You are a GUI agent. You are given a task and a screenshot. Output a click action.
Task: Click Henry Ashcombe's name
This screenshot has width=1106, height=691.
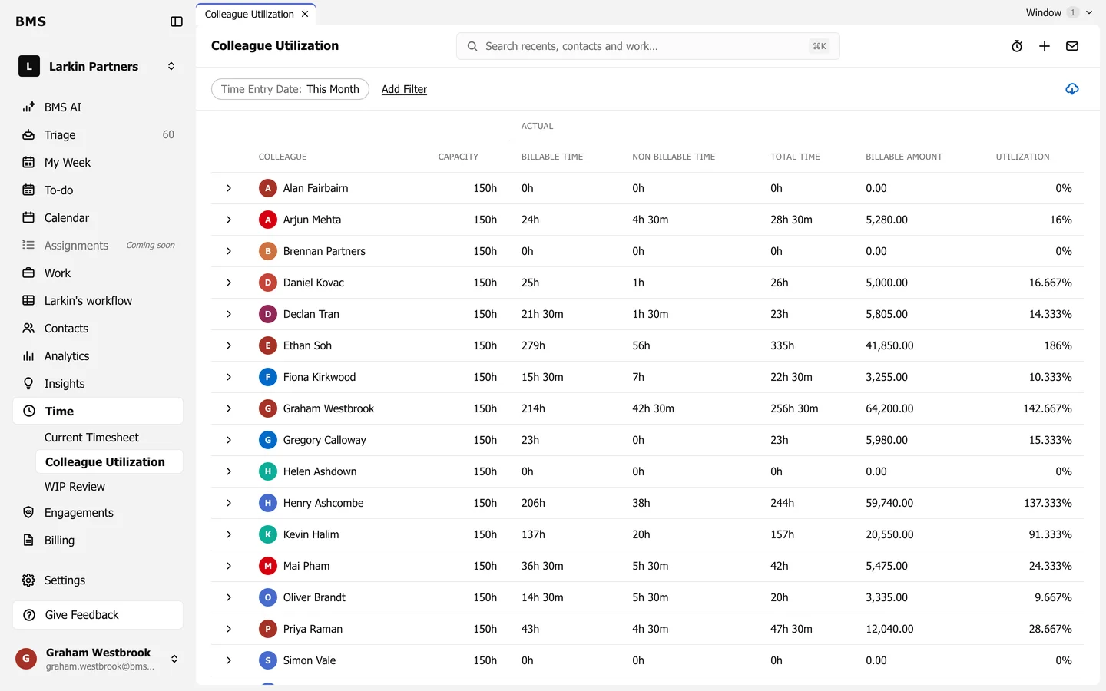[x=323, y=503]
